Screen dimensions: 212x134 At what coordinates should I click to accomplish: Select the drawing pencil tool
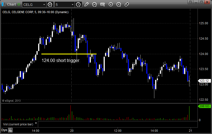tap(86, 4)
